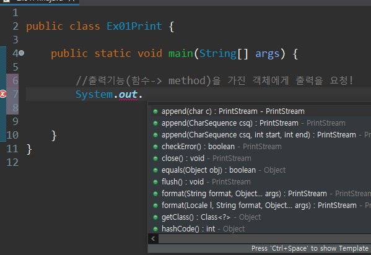Click the red error marker on line 7
This screenshot has height=255, width=371.
(x=3, y=94)
